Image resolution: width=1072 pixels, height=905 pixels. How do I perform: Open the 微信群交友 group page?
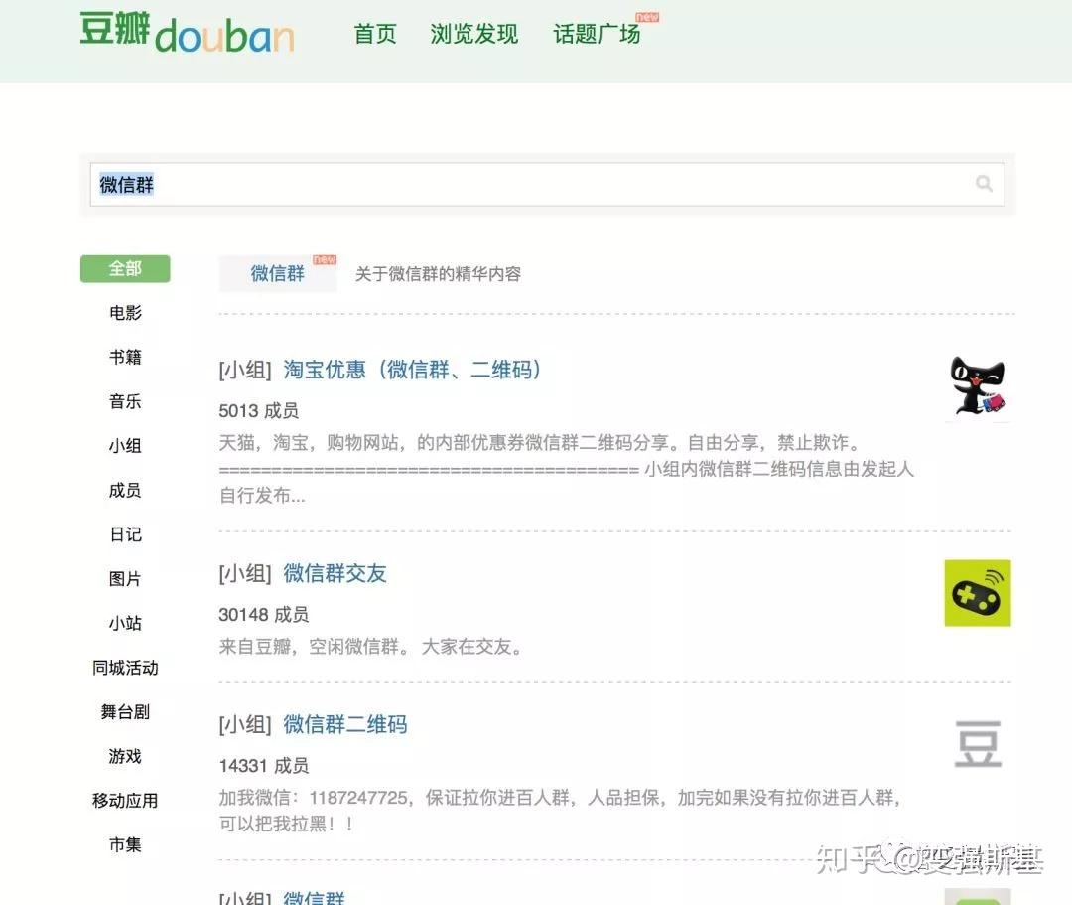(x=335, y=573)
